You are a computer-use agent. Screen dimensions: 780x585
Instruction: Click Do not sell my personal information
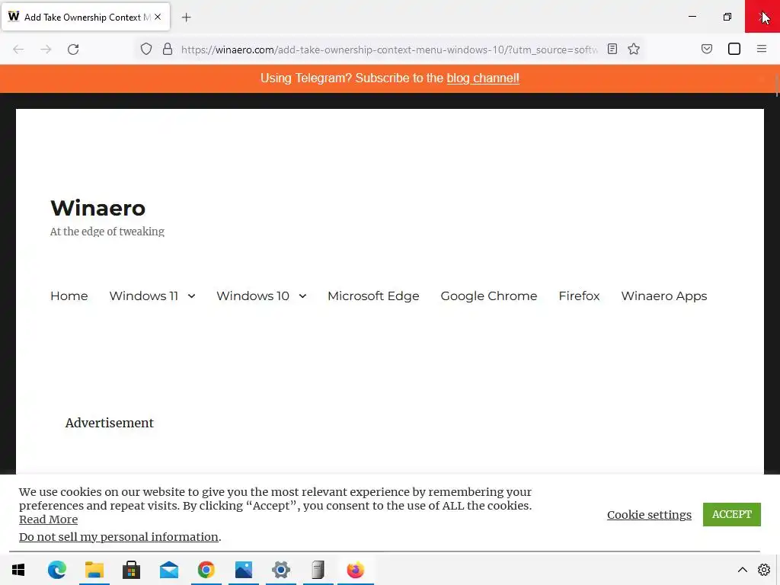coord(118,537)
